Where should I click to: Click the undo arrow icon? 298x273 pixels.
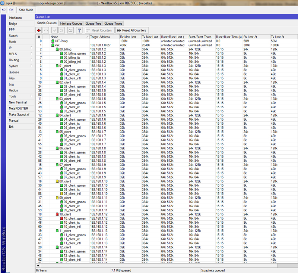[4, 10]
